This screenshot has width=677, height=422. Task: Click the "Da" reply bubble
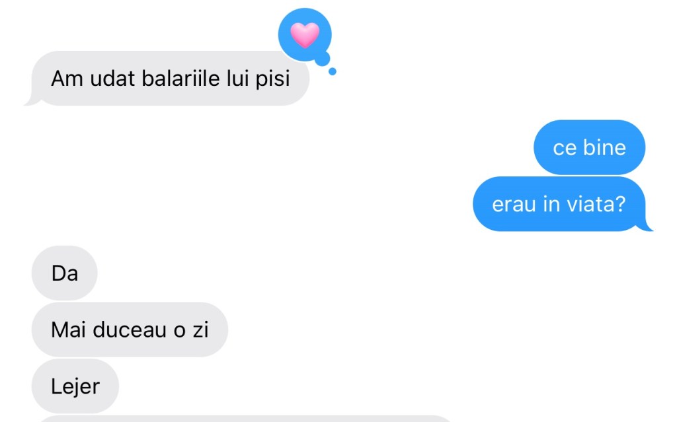[x=64, y=273]
